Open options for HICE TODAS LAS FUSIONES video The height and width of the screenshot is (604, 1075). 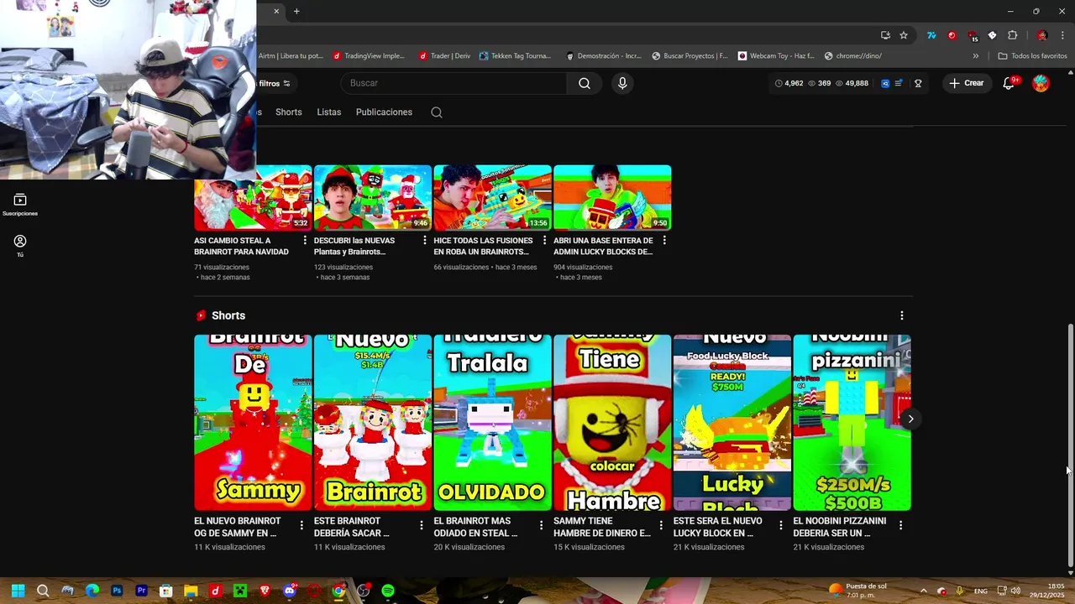coord(544,241)
